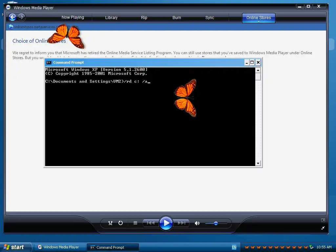
Task: Open the Rip tab
Action: tap(144, 18)
